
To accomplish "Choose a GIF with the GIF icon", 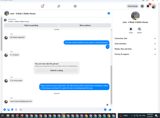I will (16, 109).
